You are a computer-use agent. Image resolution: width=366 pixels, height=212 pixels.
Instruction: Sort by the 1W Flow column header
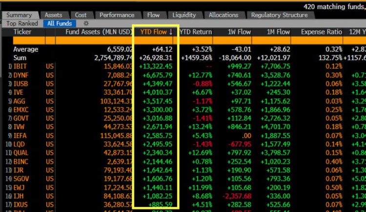point(239,32)
